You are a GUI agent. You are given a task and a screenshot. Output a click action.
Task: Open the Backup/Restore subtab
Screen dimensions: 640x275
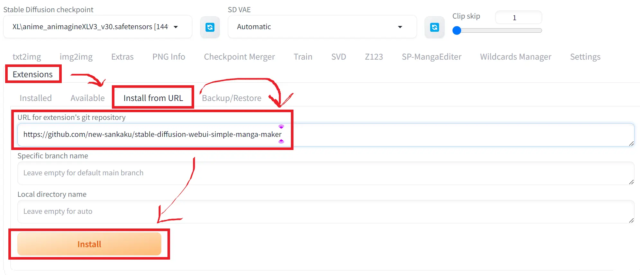(x=232, y=98)
